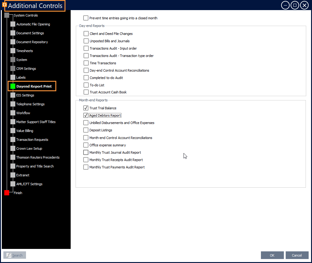Enable Time Transactions day-end report
Image resolution: width=312 pixels, height=263 pixels.
[x=86, y=63]
